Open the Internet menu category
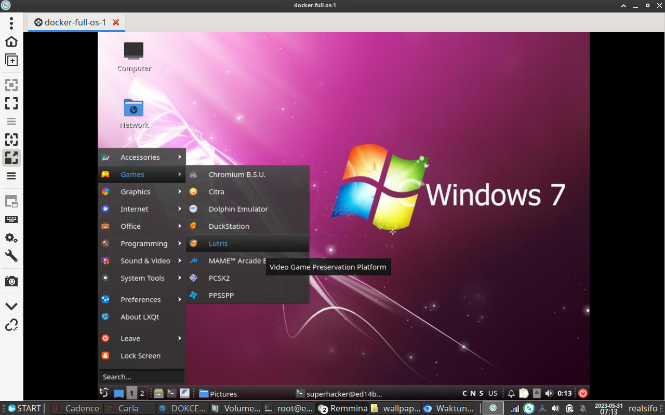The height and width of the screenshot is (415, 665). (142, 209)
